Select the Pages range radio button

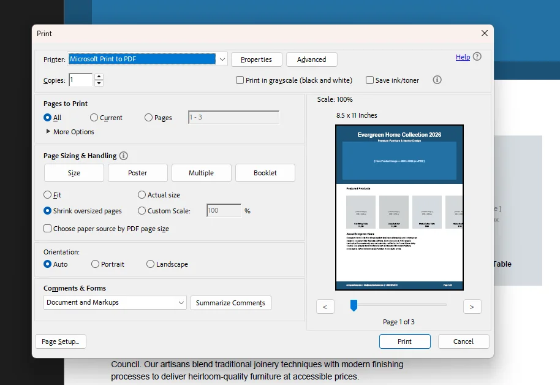point(148,117)
